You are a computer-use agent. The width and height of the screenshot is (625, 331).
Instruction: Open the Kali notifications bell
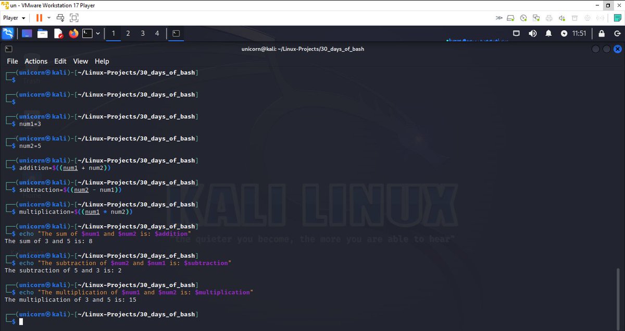(548, 33)
